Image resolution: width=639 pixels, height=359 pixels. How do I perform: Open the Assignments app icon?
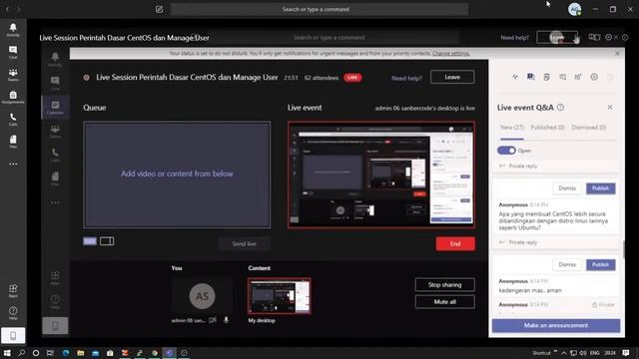(x=13, y=98)
